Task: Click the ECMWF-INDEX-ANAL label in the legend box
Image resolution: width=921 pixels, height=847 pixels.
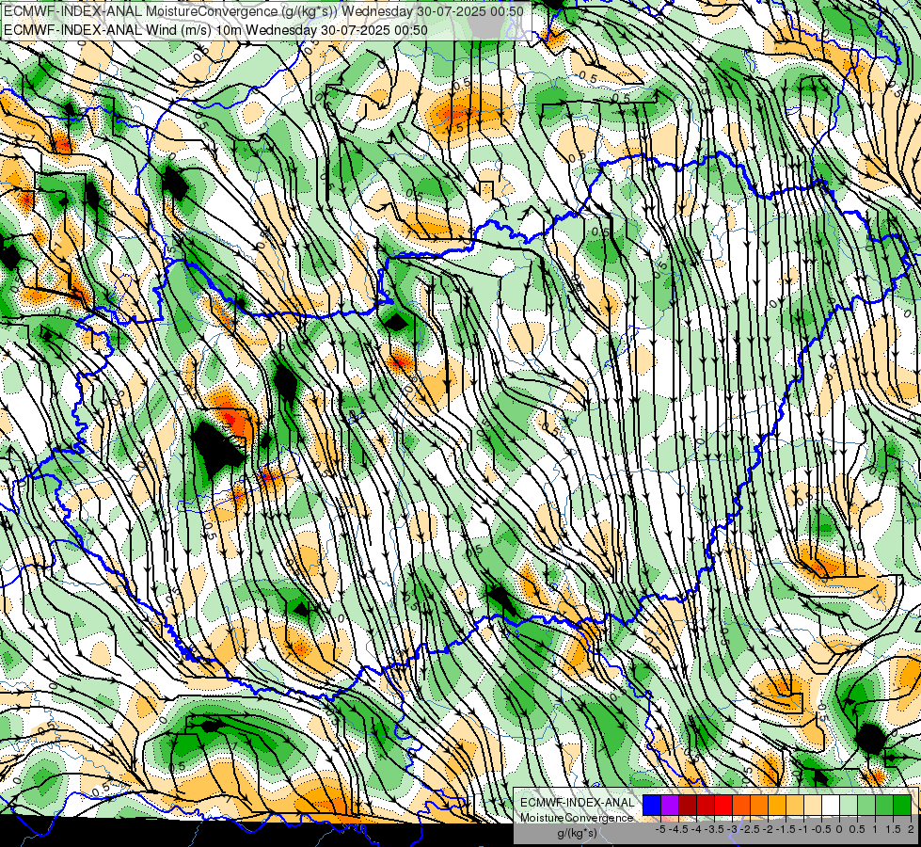Action: coord(577,803)
